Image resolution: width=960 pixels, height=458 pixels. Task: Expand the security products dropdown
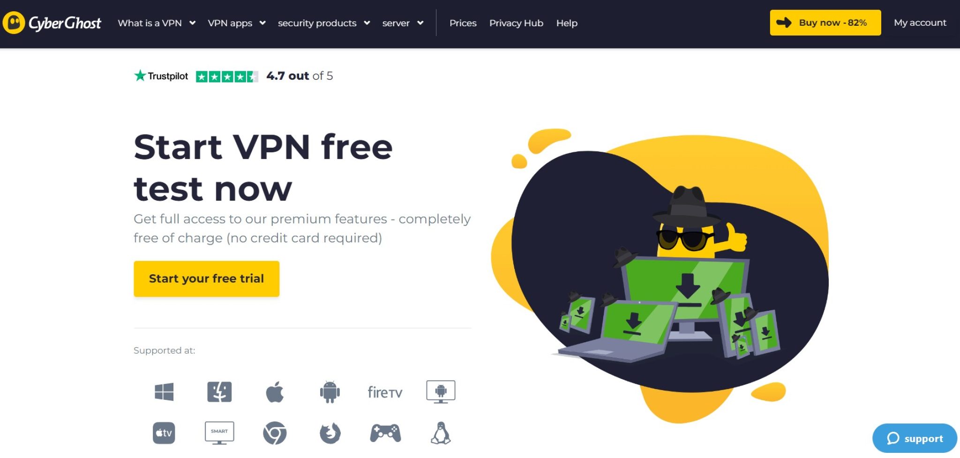click(324, 23)
